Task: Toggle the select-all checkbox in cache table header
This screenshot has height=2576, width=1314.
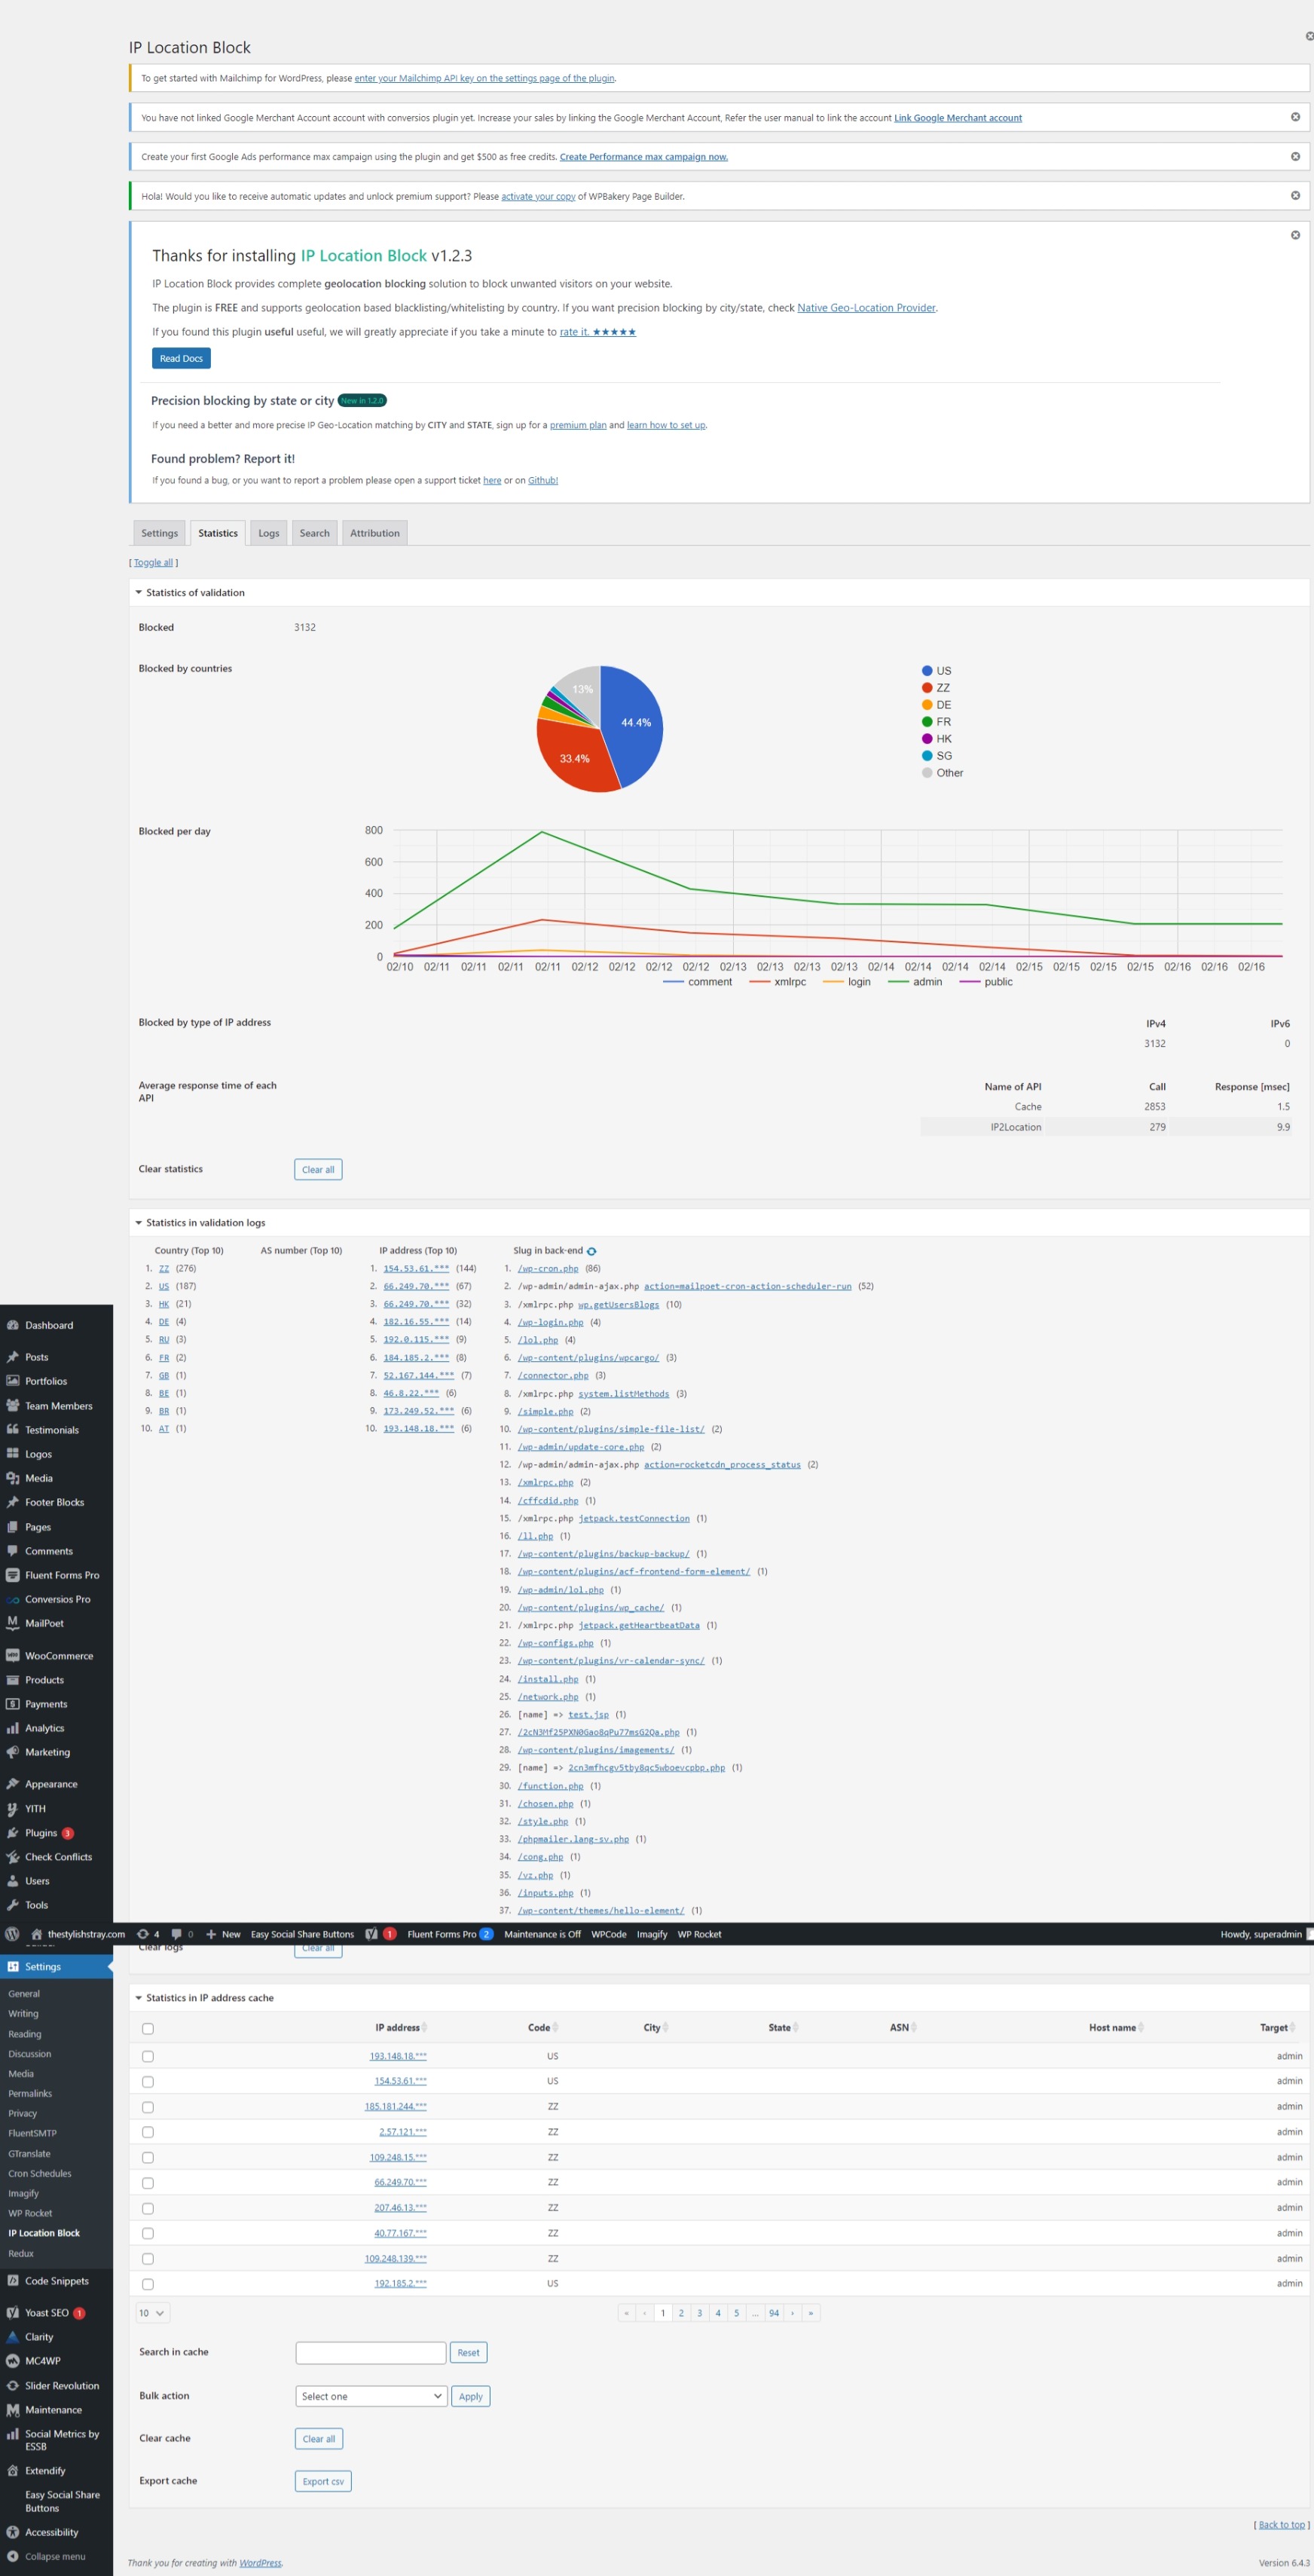Action: [x=148, y=2029]
